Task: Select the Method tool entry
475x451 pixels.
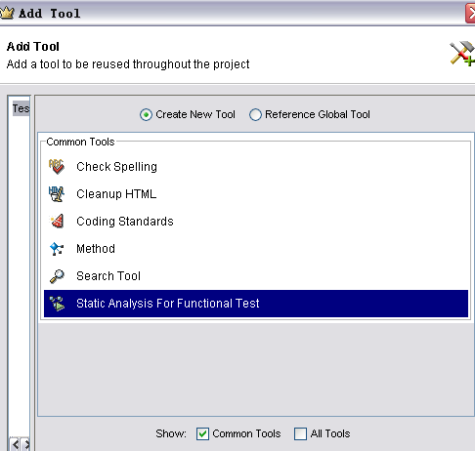Action: [256, 249]
